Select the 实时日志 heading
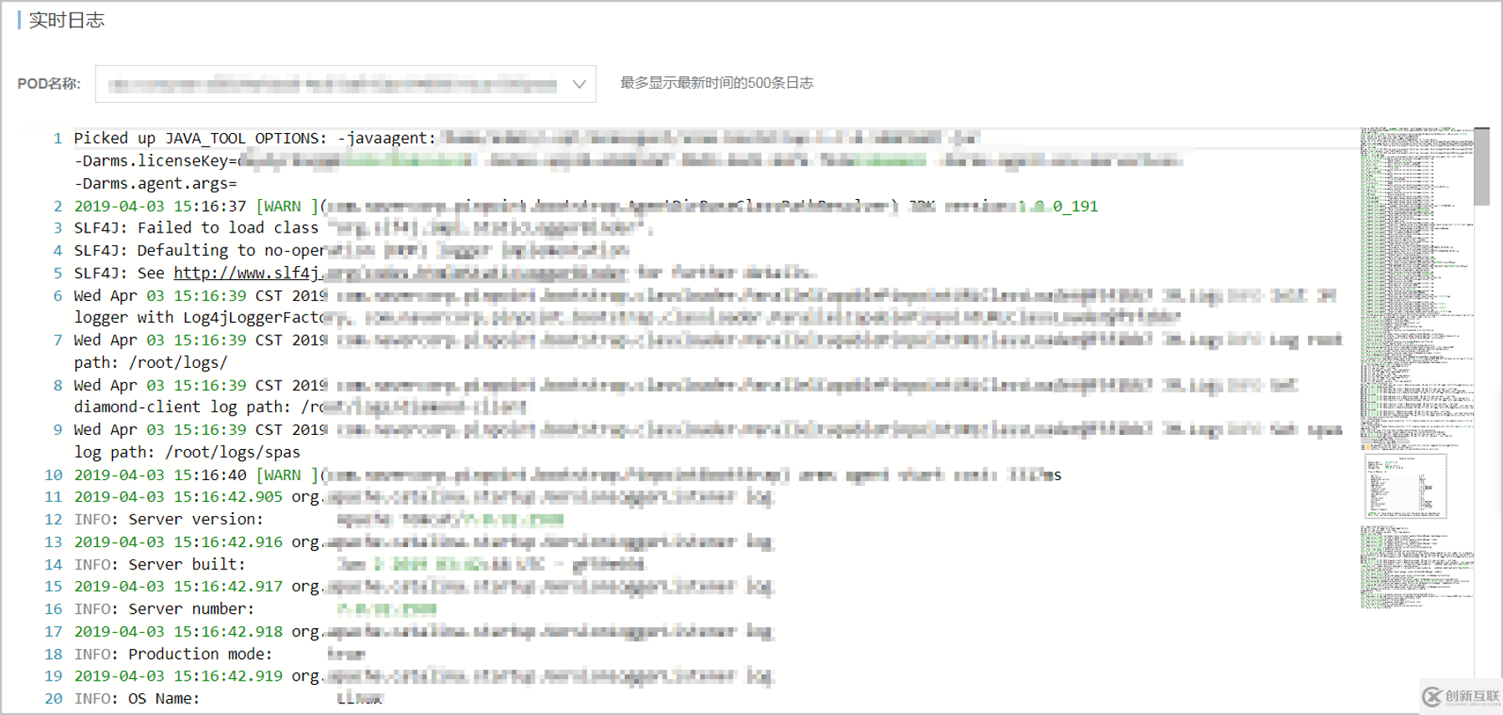The image size is (1503, 715). [66, 20]
